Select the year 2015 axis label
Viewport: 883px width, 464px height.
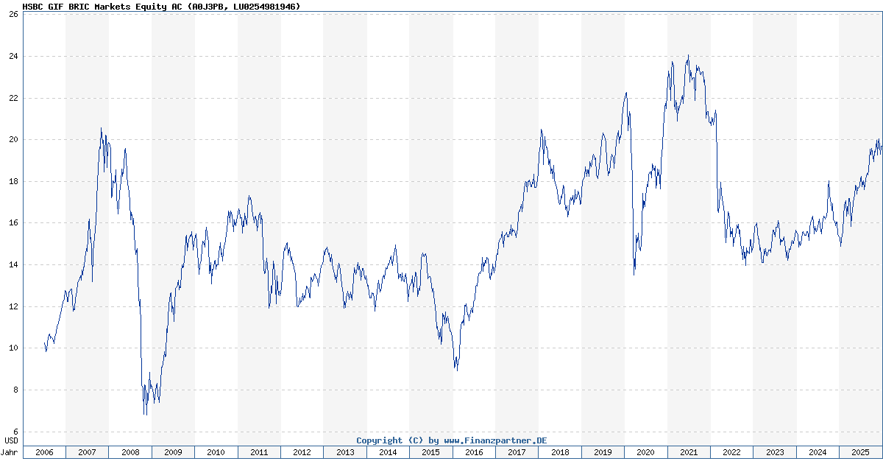(x=430, y=454)
